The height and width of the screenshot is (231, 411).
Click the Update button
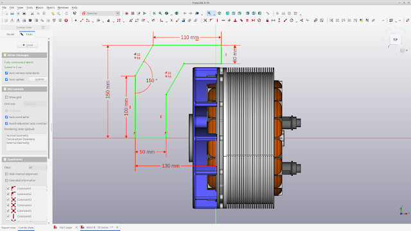click(x=39, y=80)
